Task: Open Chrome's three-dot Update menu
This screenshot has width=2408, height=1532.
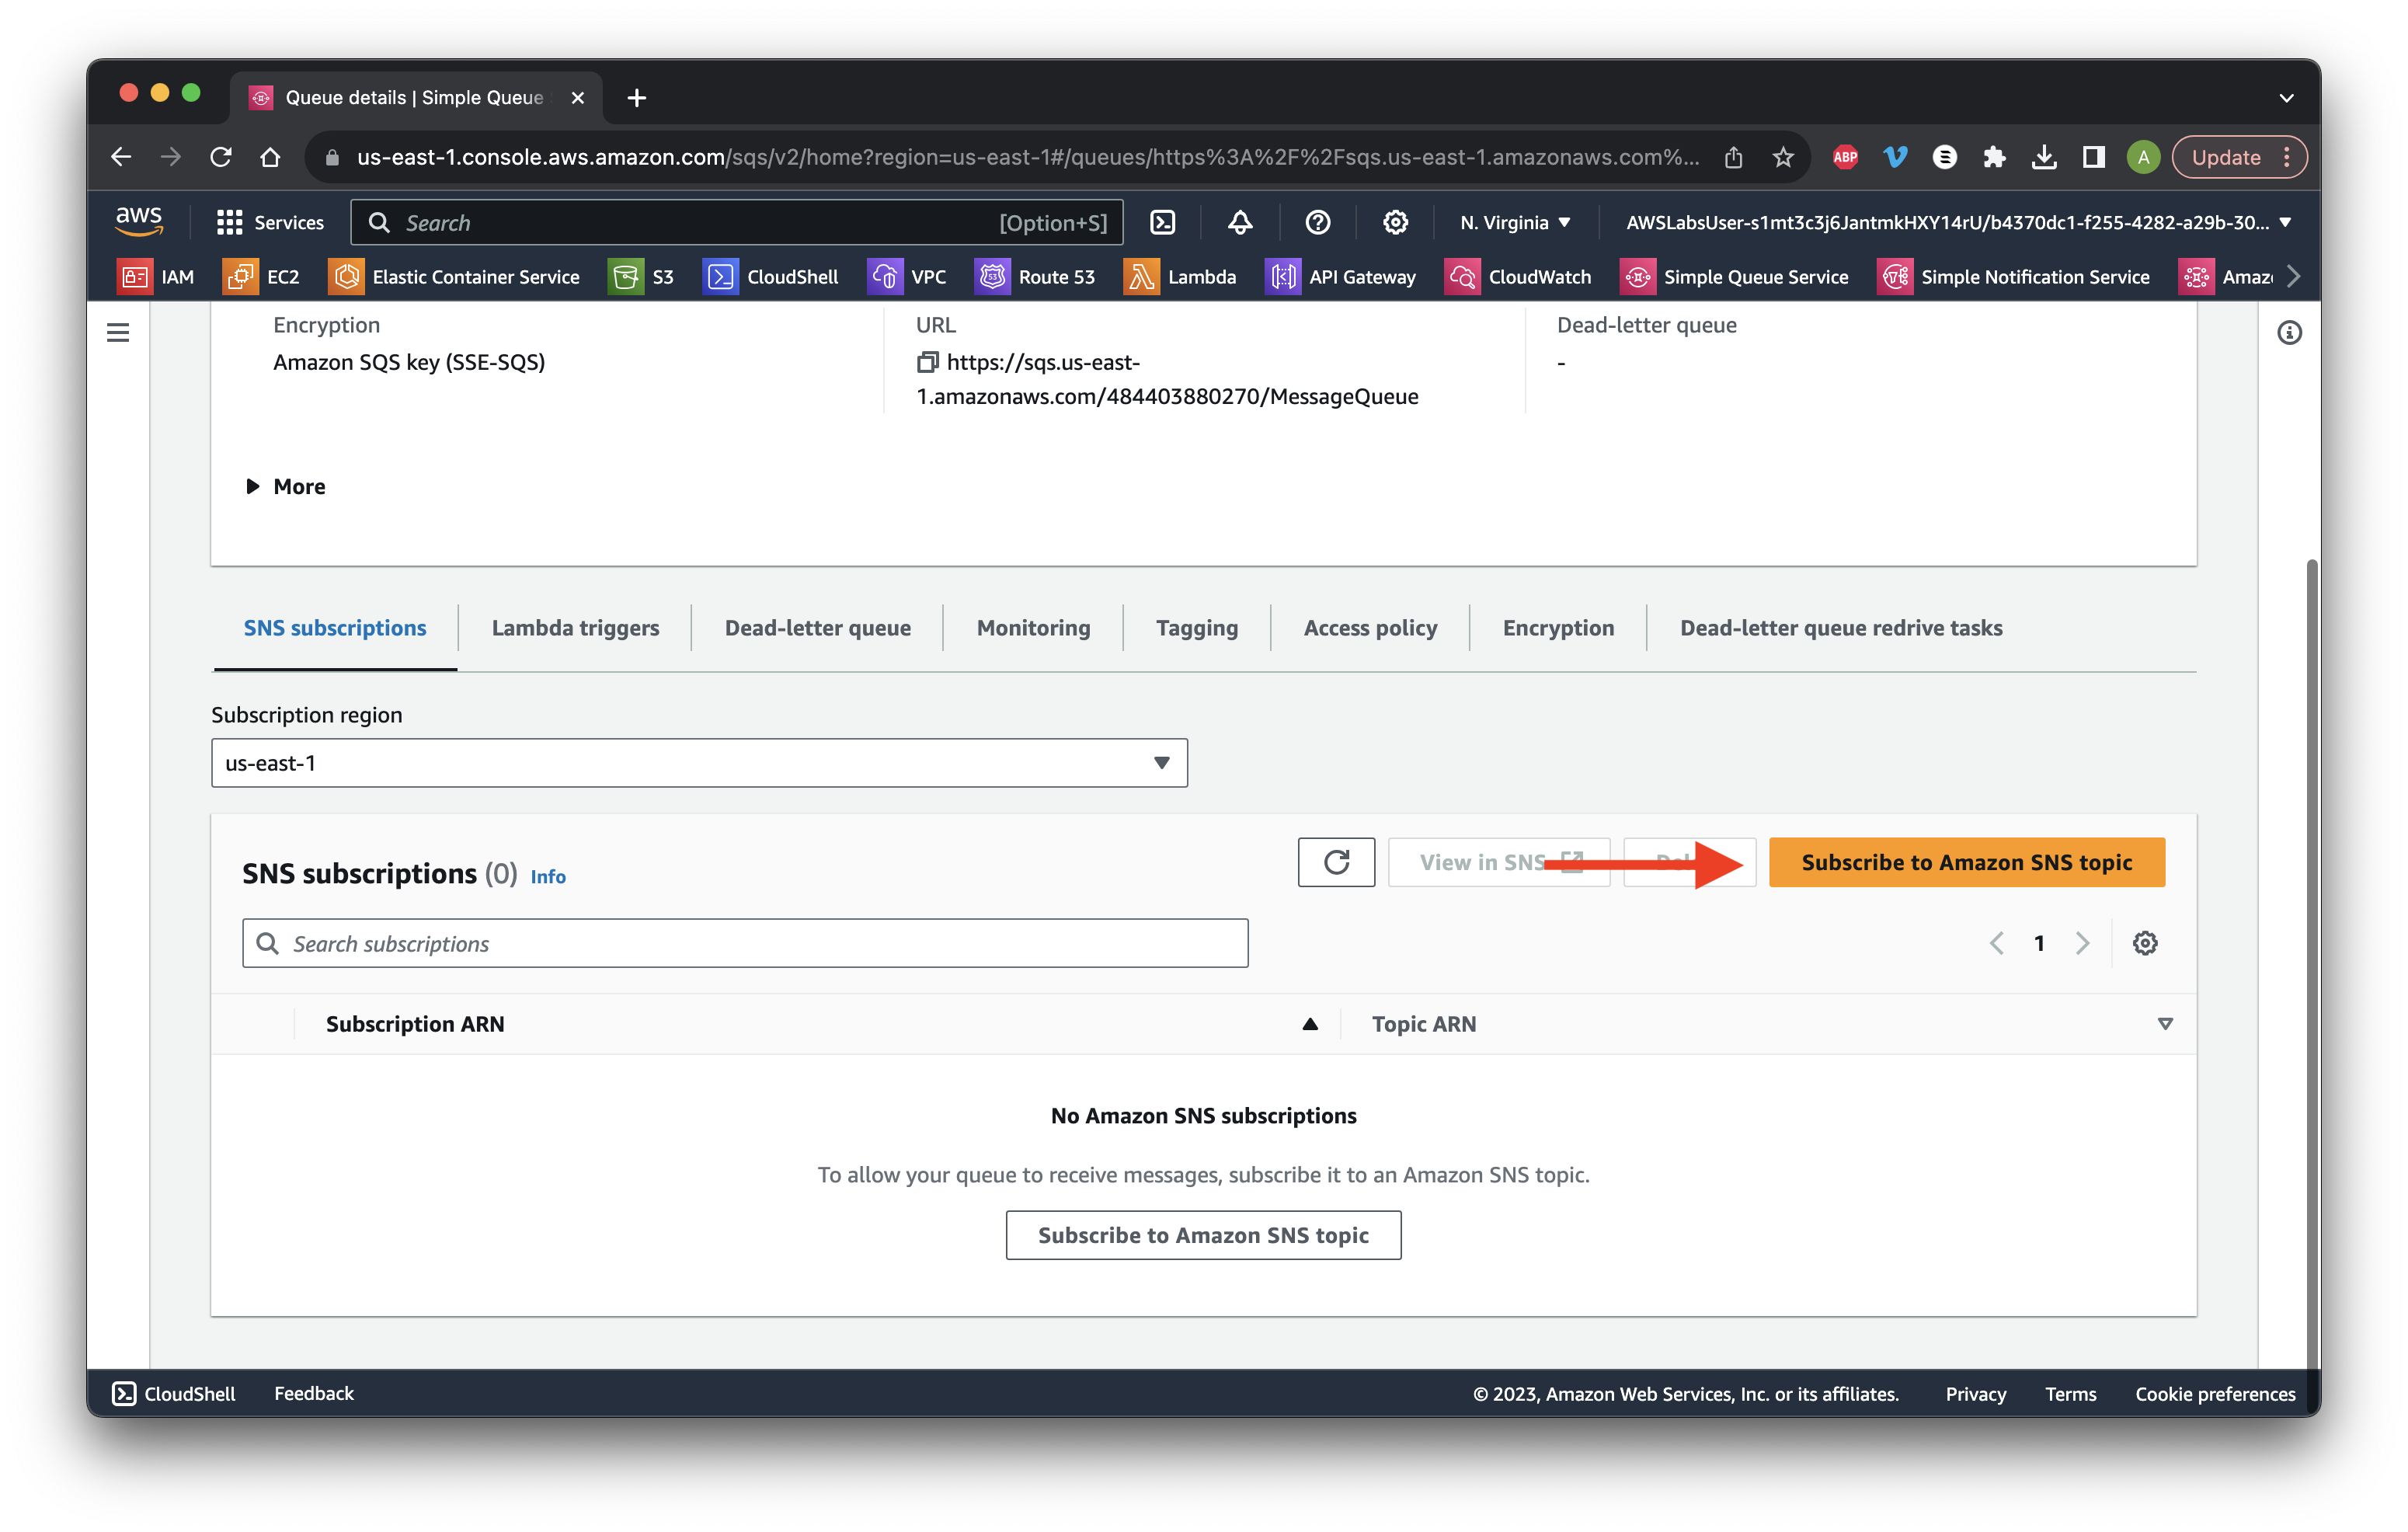Action: [2287, 157]
